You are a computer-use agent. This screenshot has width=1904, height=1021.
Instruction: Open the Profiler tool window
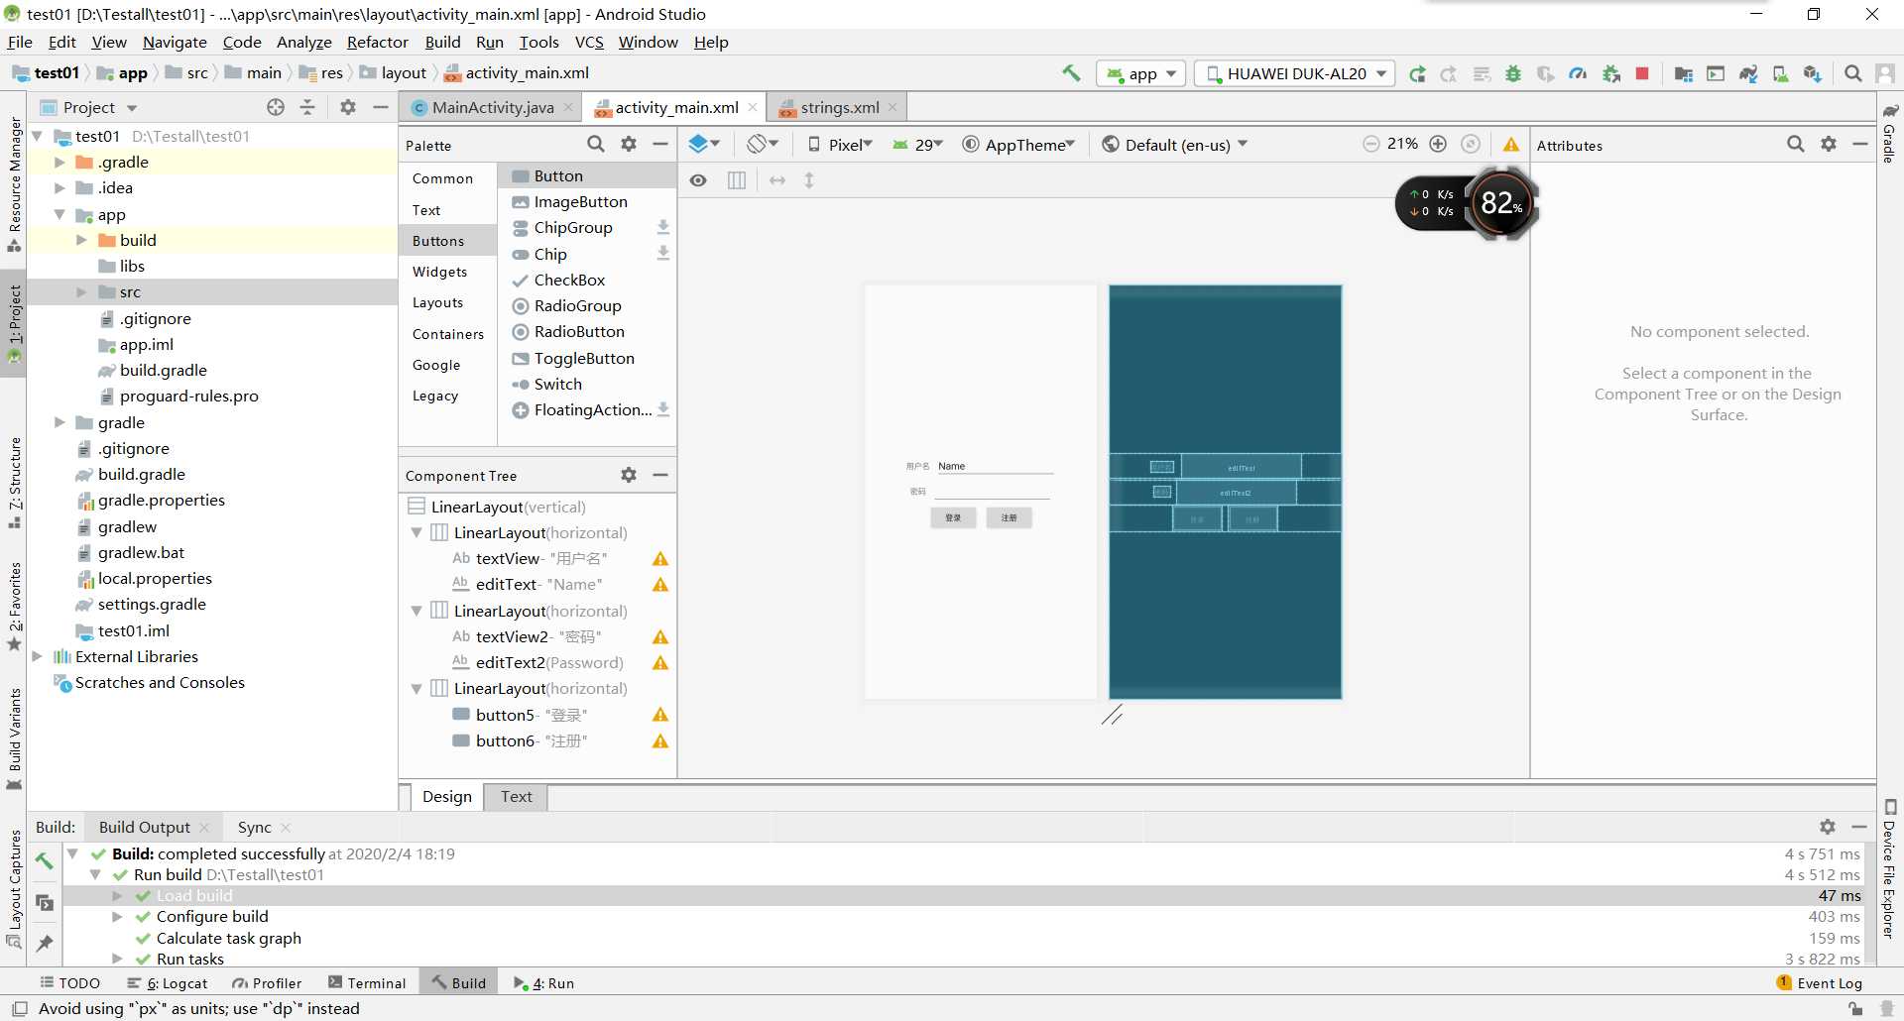click(x=267, y=982)
